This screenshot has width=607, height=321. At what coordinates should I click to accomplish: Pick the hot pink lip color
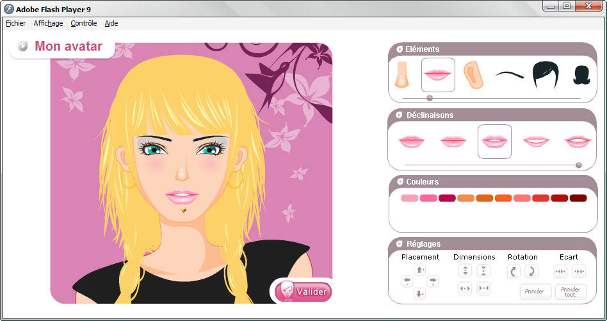coord(428,198)
